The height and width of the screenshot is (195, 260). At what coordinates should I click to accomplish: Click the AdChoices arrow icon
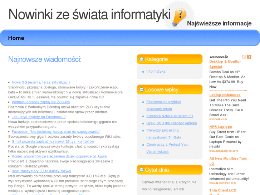click(227, 57)
